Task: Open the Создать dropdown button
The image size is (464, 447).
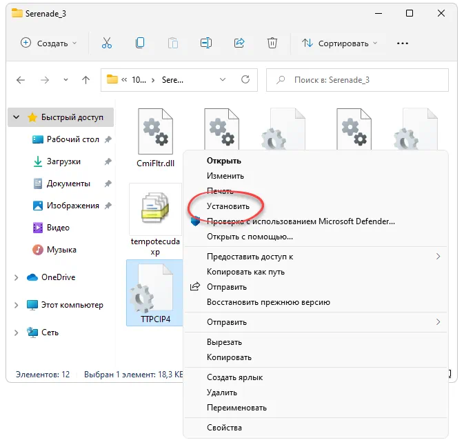Action: tap(48, 43)
